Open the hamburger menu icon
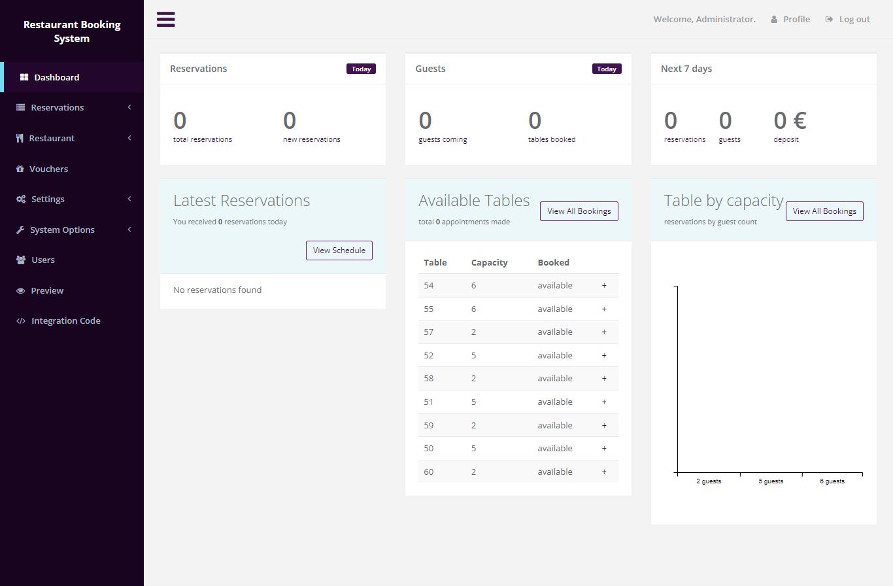893x586 pixels. 165,19
